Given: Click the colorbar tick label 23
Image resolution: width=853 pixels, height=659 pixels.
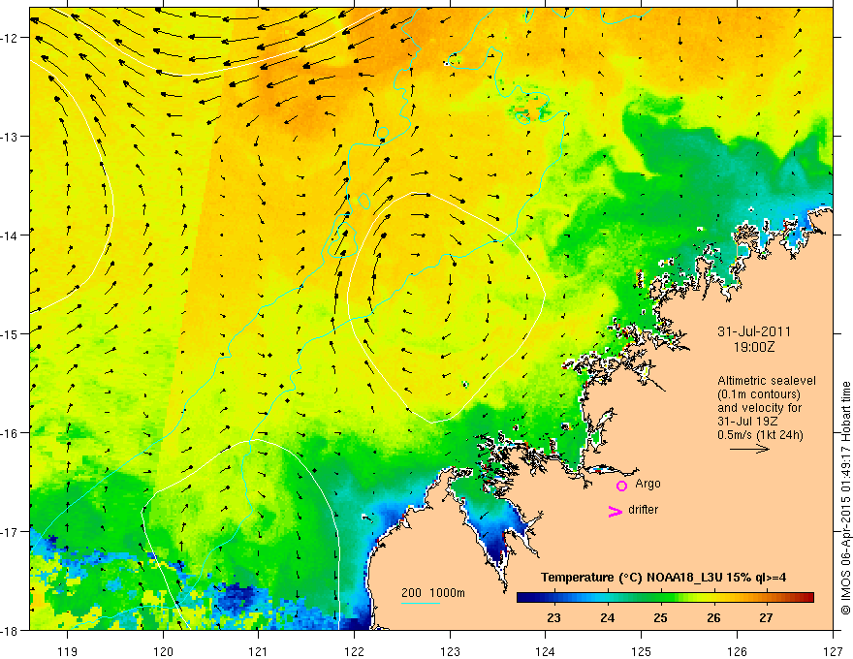Looking at the screenshot, I should (553, 617).
